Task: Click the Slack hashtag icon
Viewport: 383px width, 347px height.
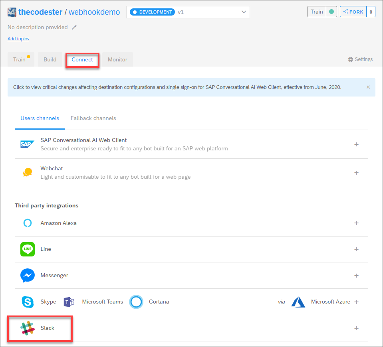Action: pos(28,328)
